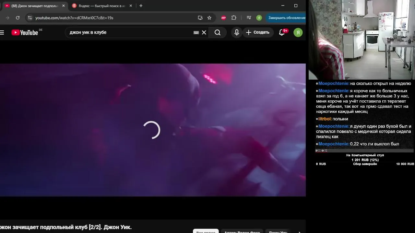
Task: View site information for youtube.com
Action: [x=30, y=18]
